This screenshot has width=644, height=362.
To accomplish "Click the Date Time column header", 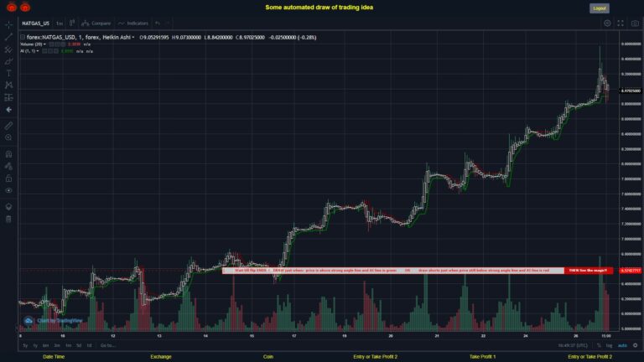I will [x=54, y=357].
